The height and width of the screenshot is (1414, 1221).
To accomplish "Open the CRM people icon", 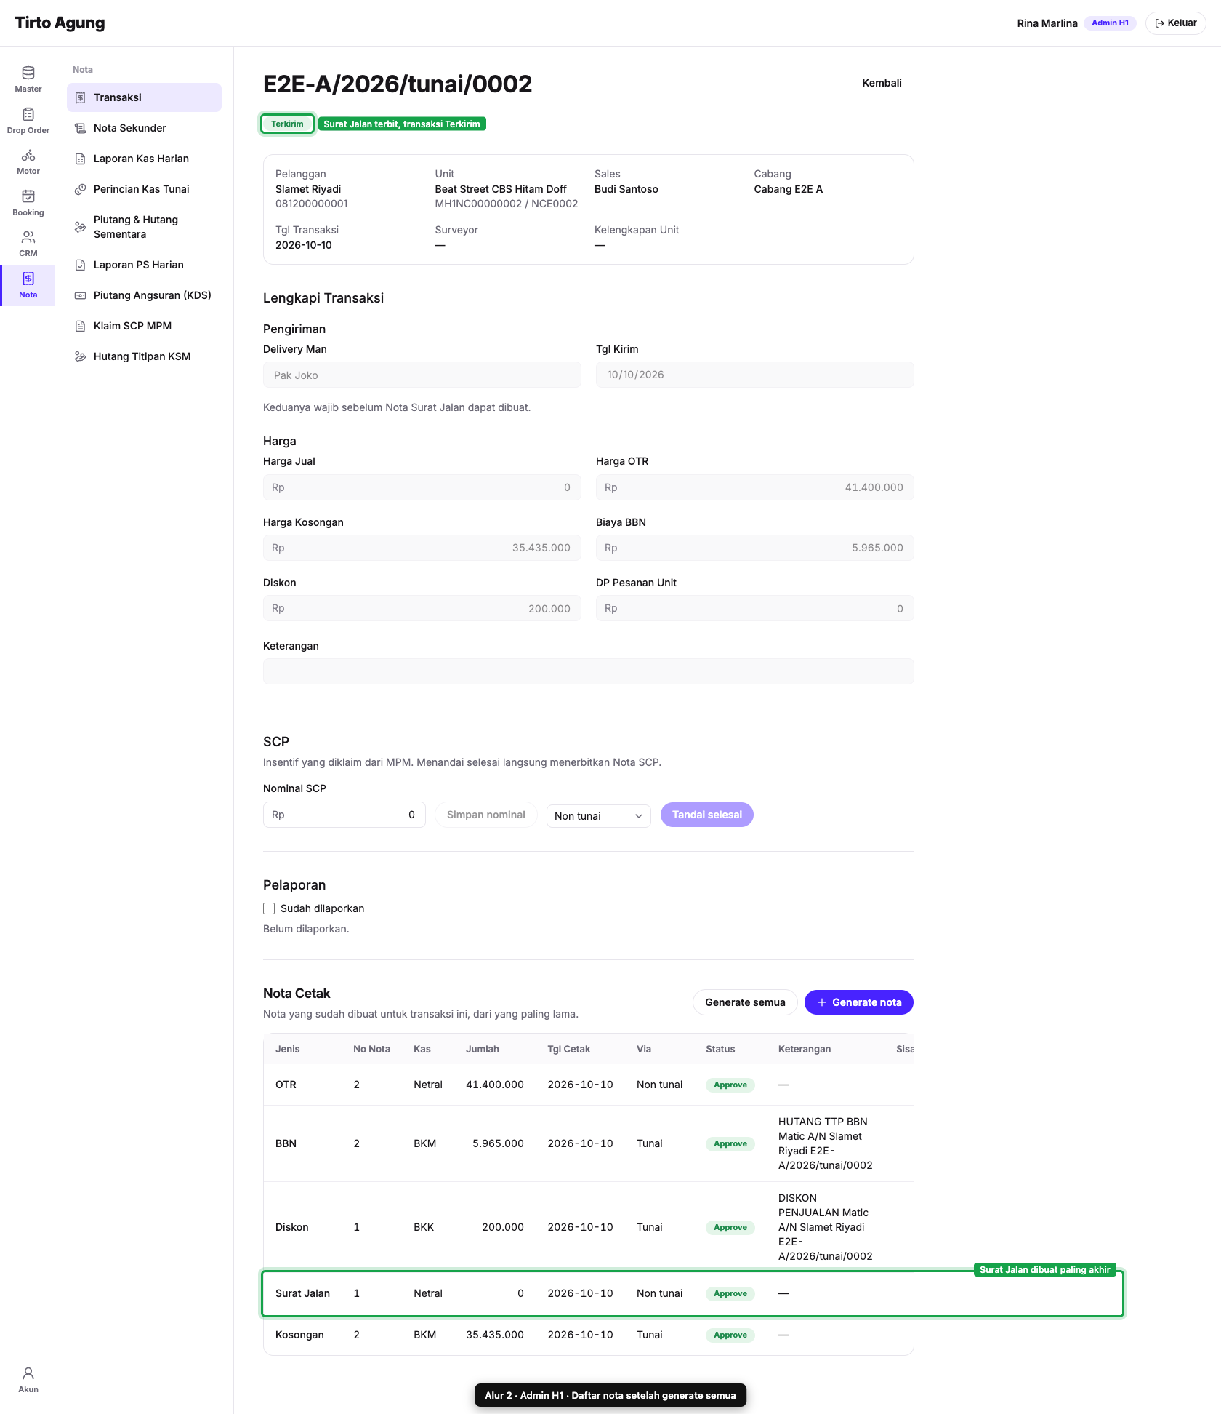I will (x=28, y=237).
